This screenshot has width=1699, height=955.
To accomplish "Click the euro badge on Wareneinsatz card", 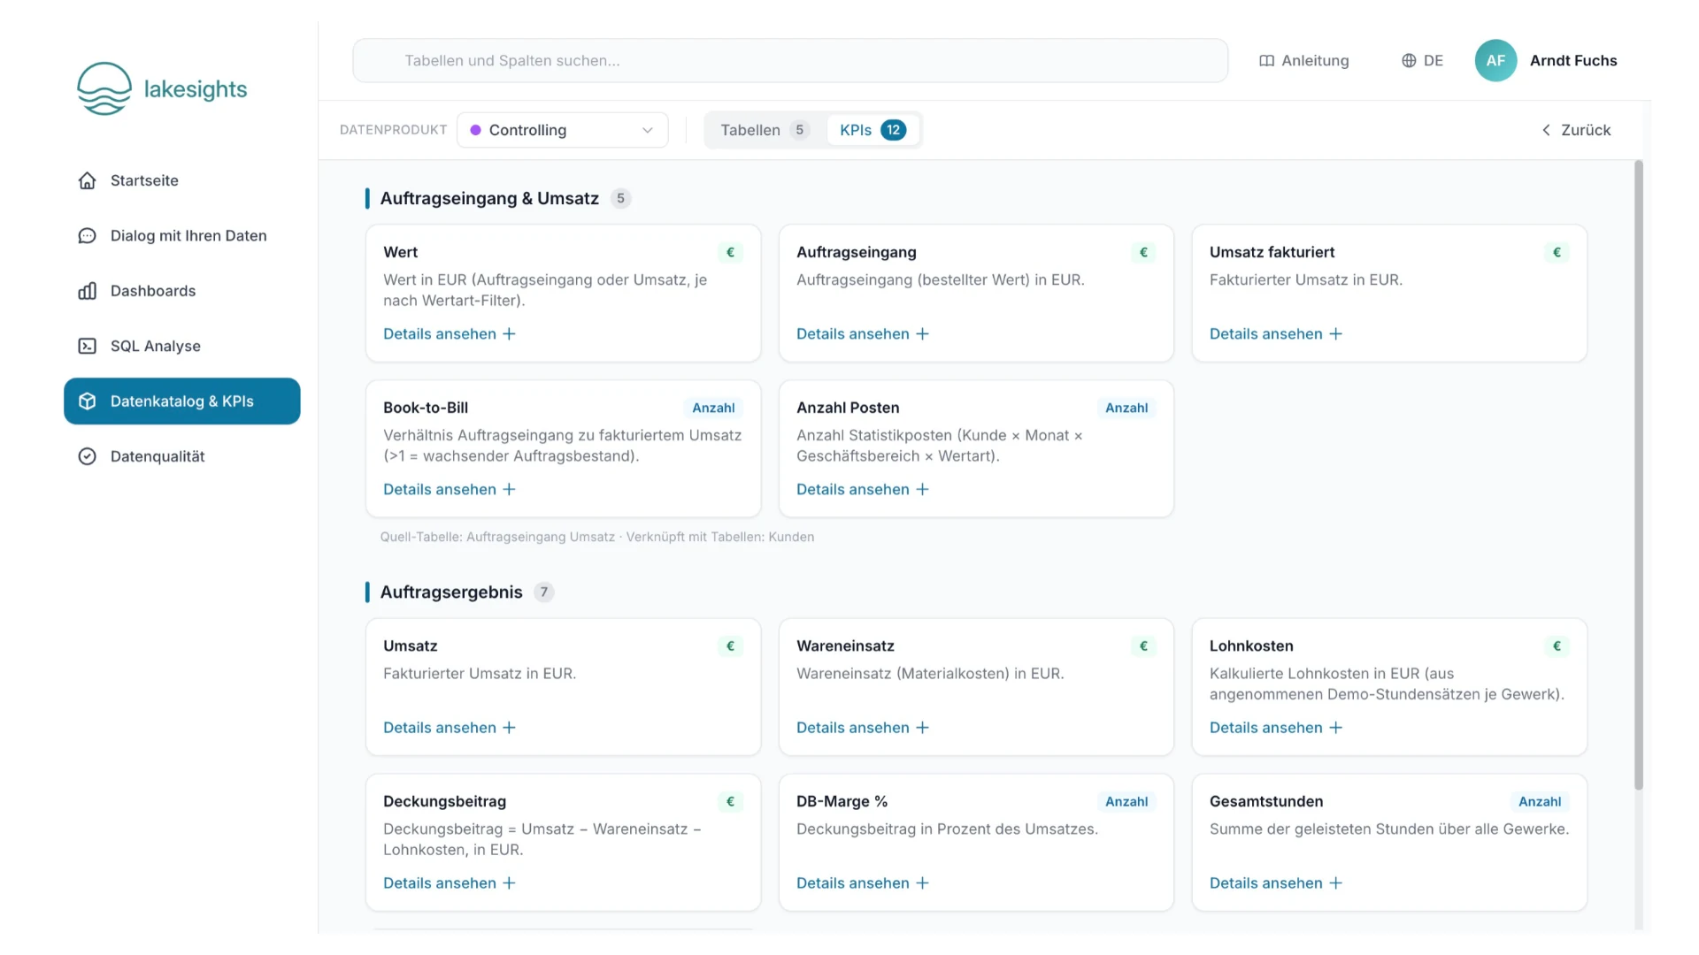I will click(1143, 646).
